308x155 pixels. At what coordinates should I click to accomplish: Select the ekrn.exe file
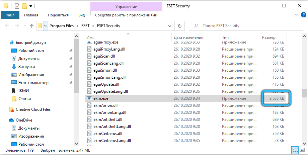click(101, 98)
